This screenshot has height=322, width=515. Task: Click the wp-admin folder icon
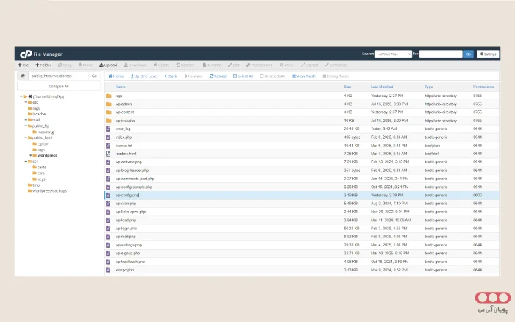(109, 104)
